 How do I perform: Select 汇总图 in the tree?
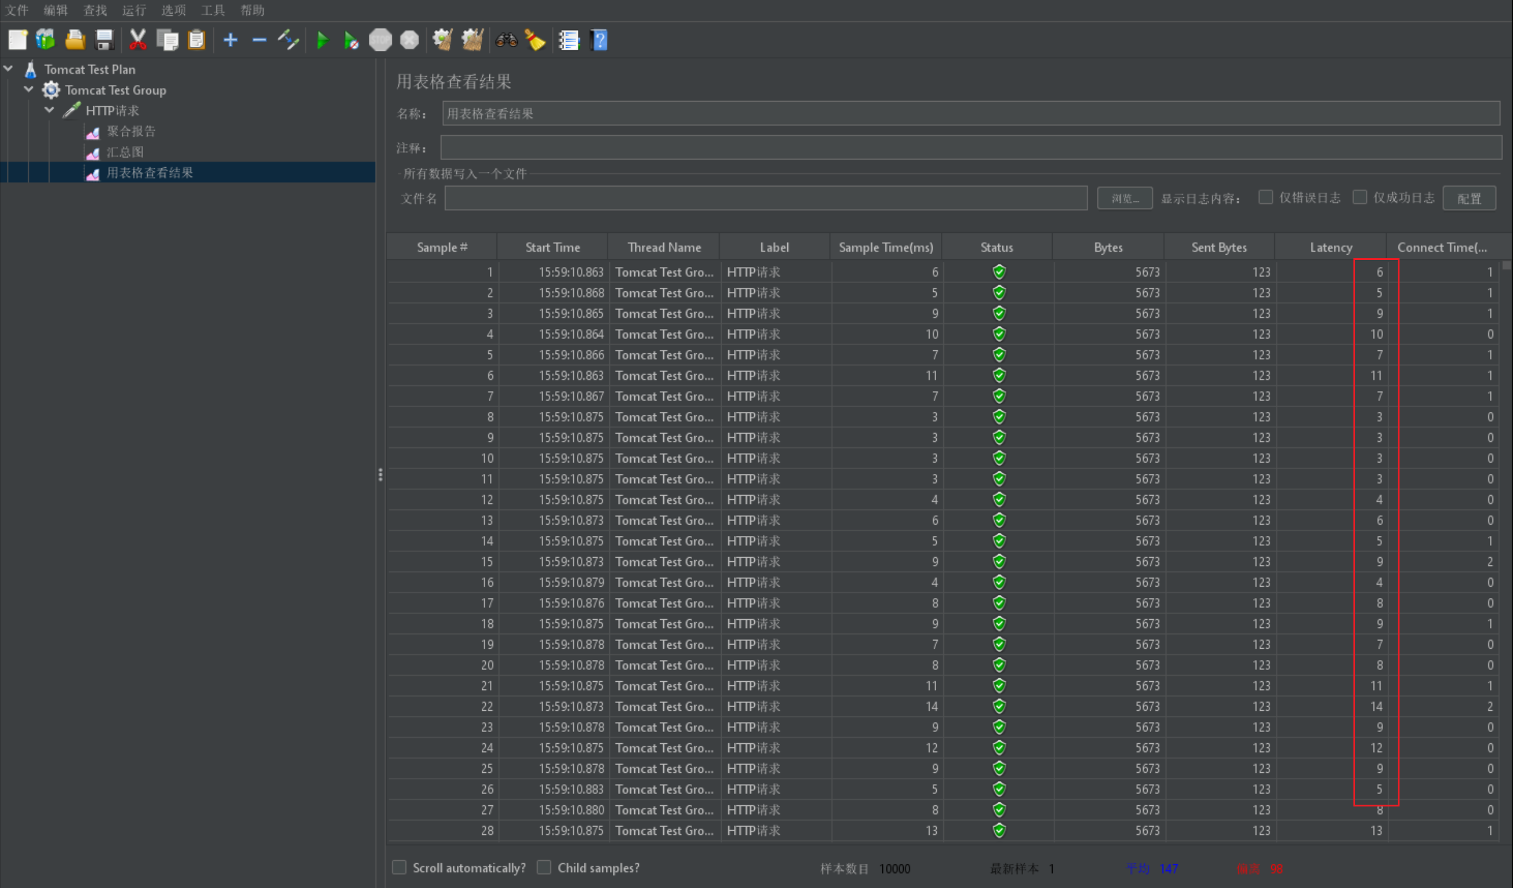[125, 152]
